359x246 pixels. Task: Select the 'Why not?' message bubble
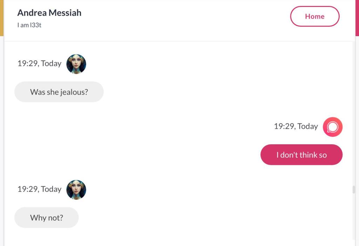(x=46, y=218)
